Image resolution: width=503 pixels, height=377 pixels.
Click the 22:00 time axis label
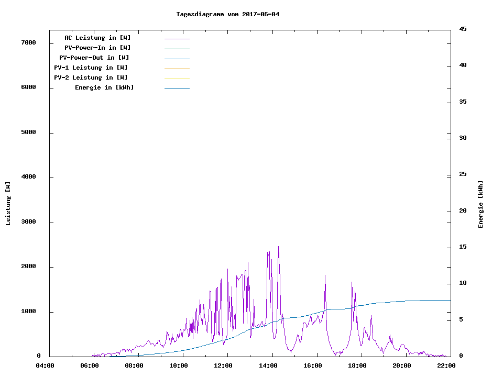click(446, 365)
